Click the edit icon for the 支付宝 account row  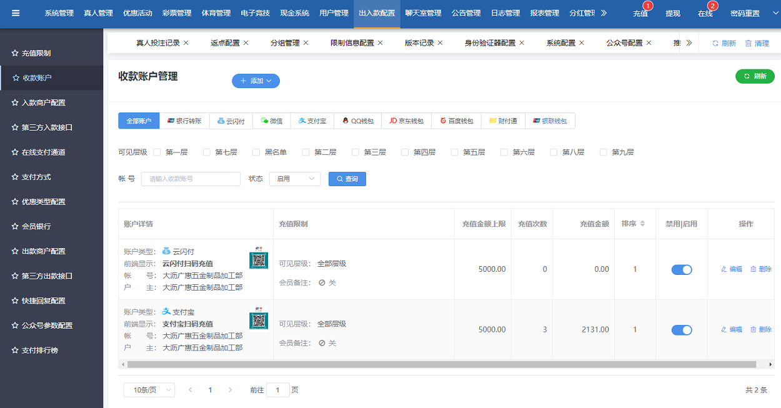(x=724, y=329)
